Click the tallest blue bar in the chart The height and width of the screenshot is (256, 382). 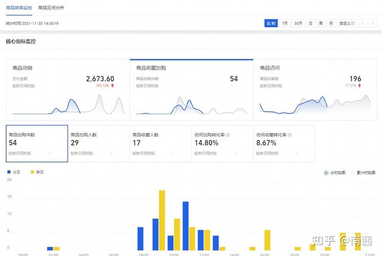pos(186,226)
